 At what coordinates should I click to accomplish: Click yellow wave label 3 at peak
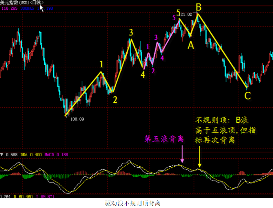(x=131, y=32)
